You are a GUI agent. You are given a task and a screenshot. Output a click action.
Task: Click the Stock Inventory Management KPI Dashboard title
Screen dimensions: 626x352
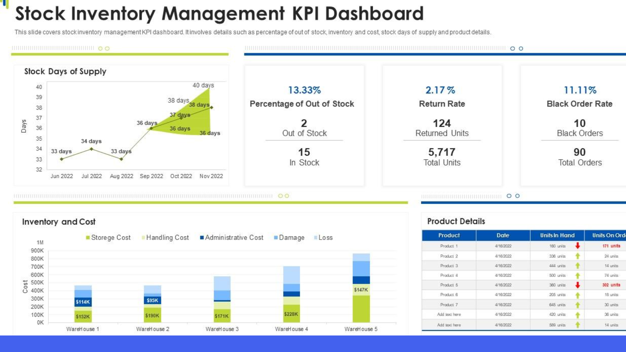[219, 14]
